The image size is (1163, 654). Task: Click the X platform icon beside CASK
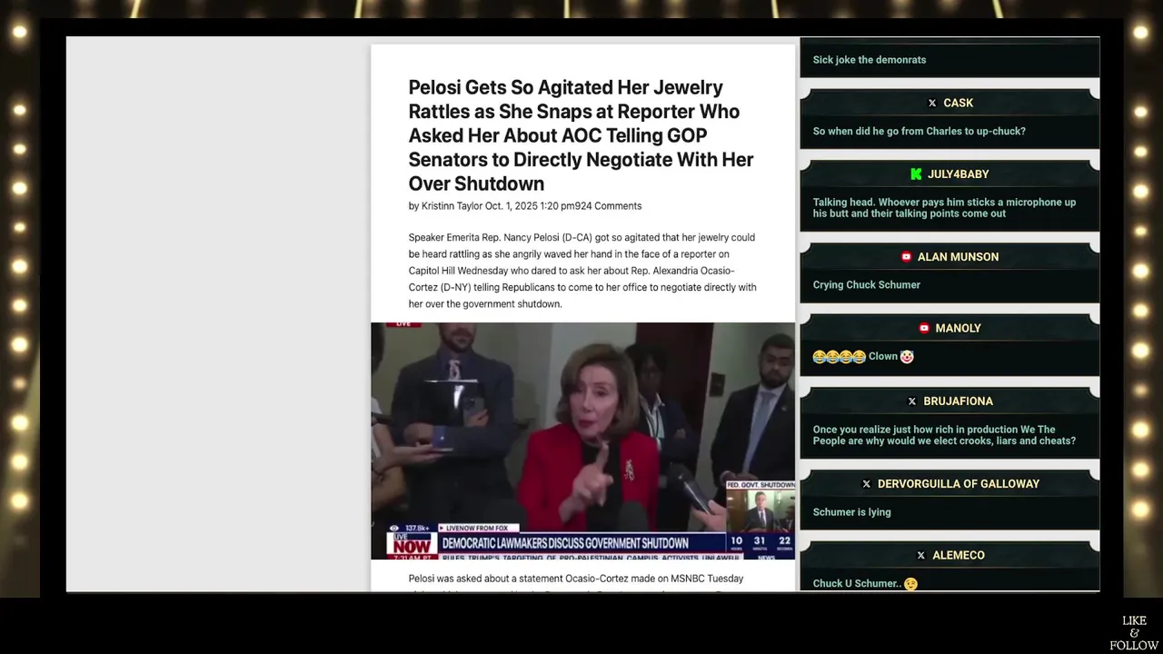(932, 104)
